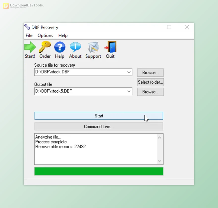The height and width of the screenshot is (208, 218).
Task: Select the 'Process complete.' log line
Action: point(51,142)
